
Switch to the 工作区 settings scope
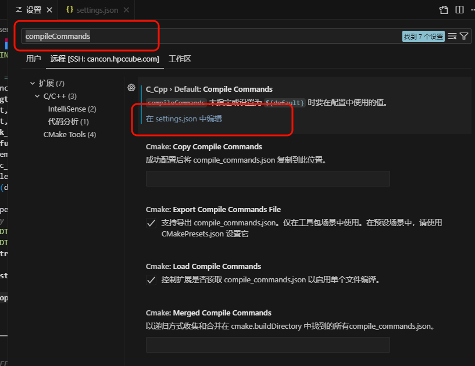[180, 59]
